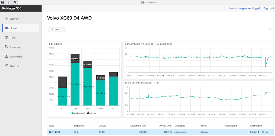Click the faint board-view icon on the command bar
The image size is (275, 136).
[x=270, y=29]
